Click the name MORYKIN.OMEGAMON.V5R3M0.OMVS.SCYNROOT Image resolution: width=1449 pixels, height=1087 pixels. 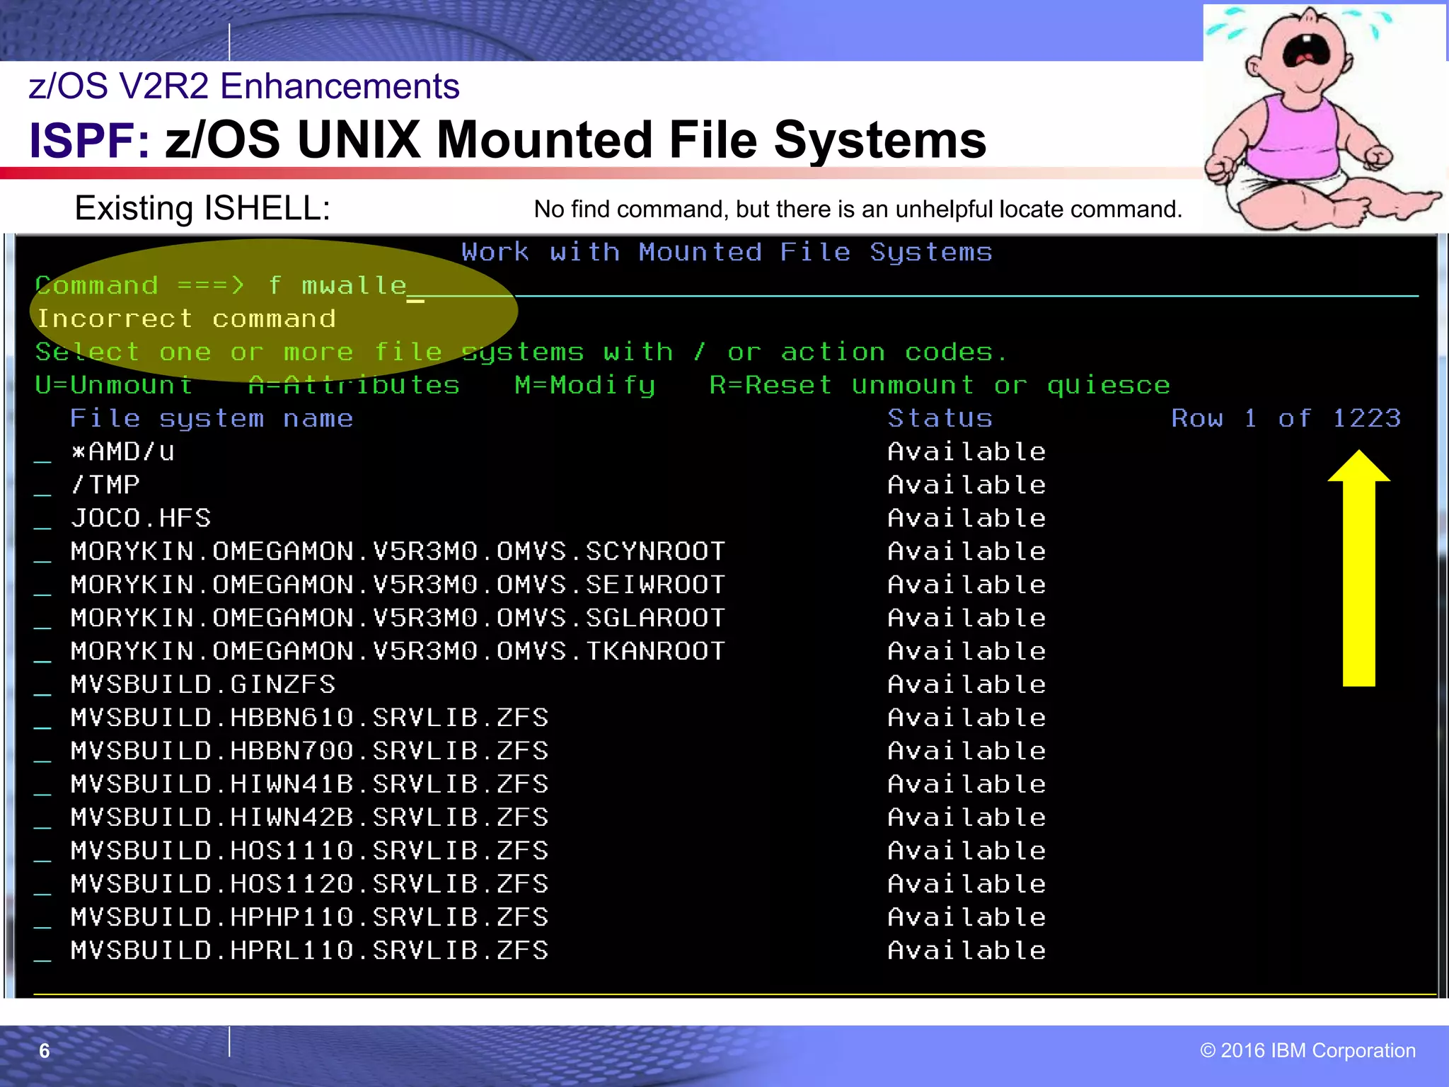[x=398, y=551]
